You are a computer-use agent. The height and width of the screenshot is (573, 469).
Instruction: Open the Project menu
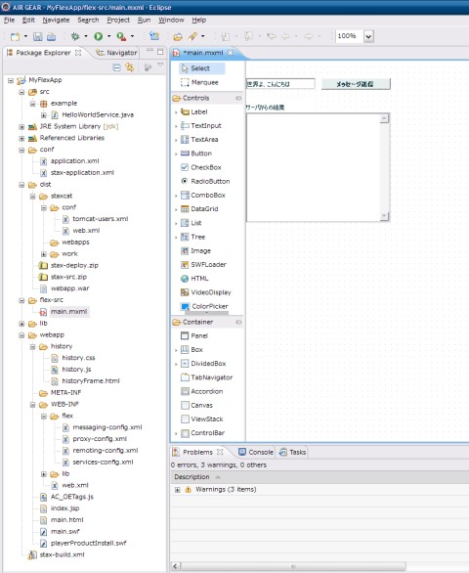click(118, 21)
